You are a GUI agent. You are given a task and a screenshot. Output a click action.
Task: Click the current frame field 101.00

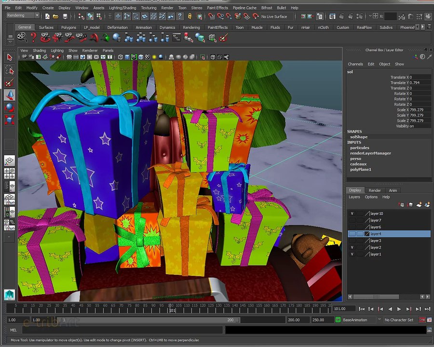343,309
